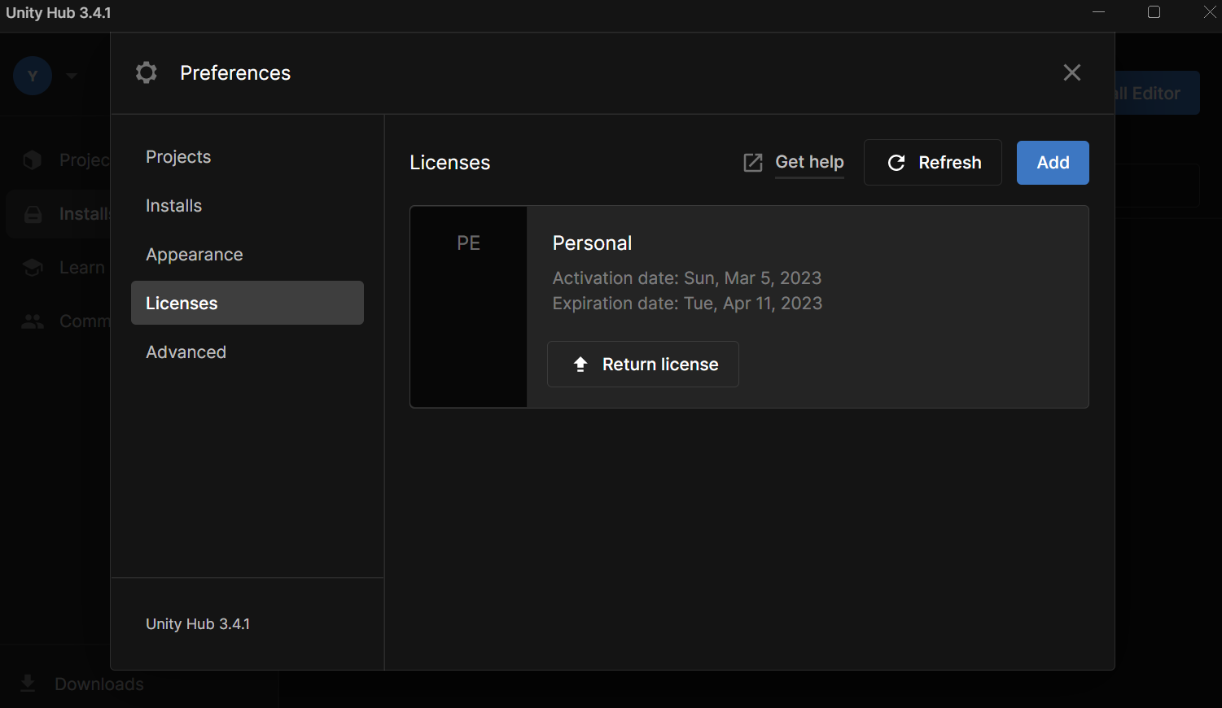The width and height of the screenshot is (1222, 708).
Task: Click the Expiration date text
Action: (x=687, y=304)
